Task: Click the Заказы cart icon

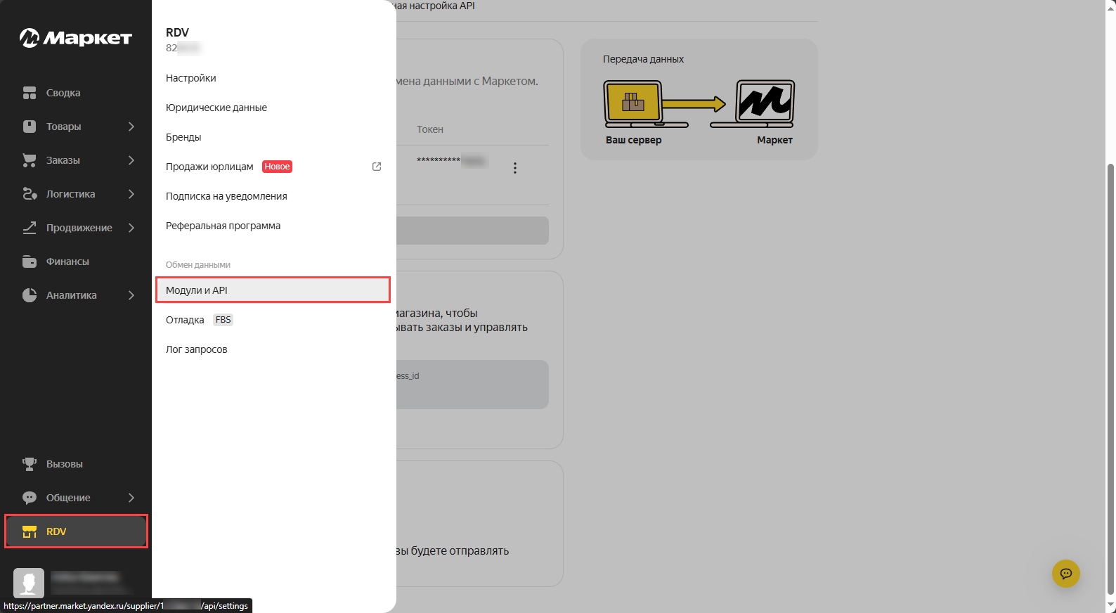Action: [x=30, y=160]
